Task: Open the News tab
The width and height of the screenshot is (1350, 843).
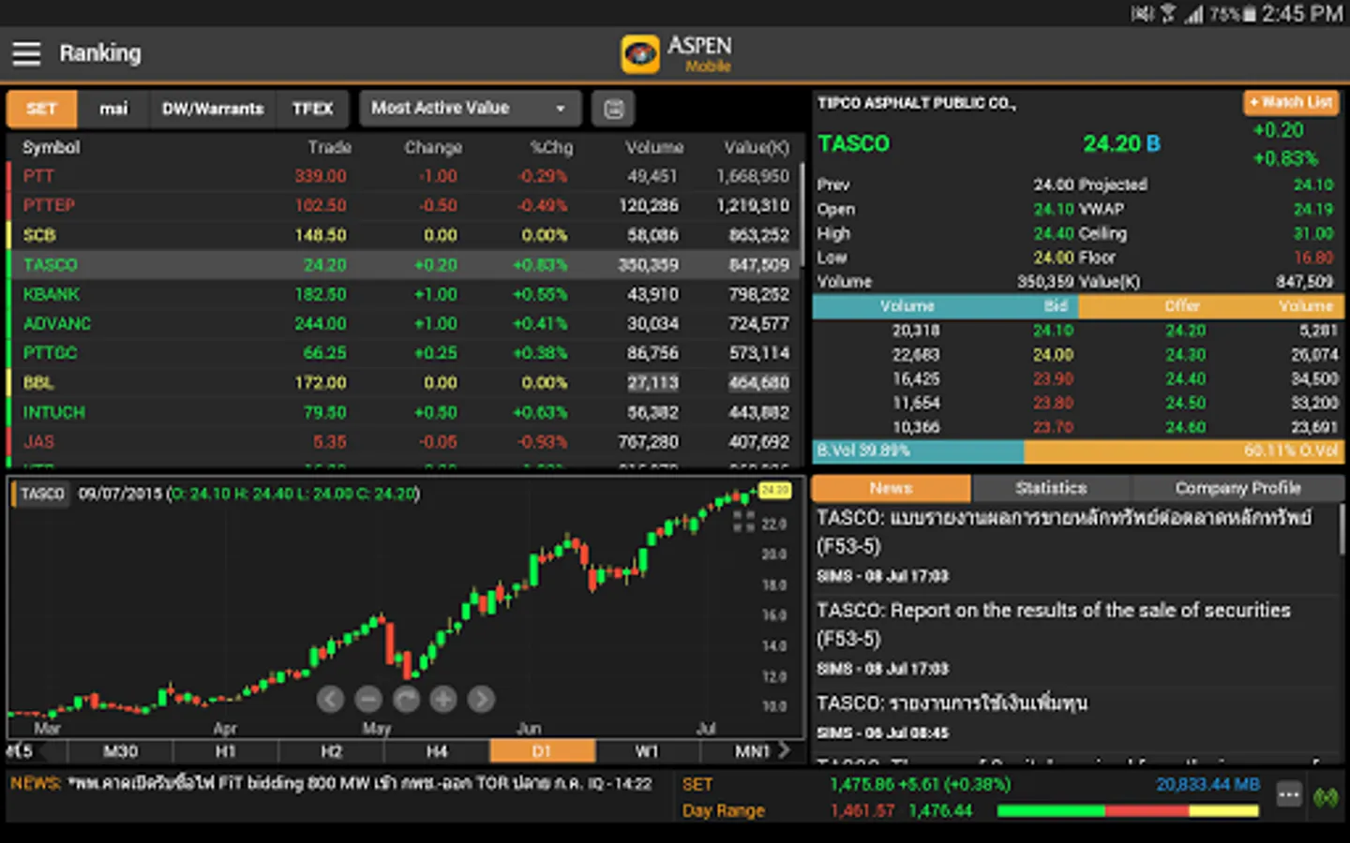Action: 891,488
